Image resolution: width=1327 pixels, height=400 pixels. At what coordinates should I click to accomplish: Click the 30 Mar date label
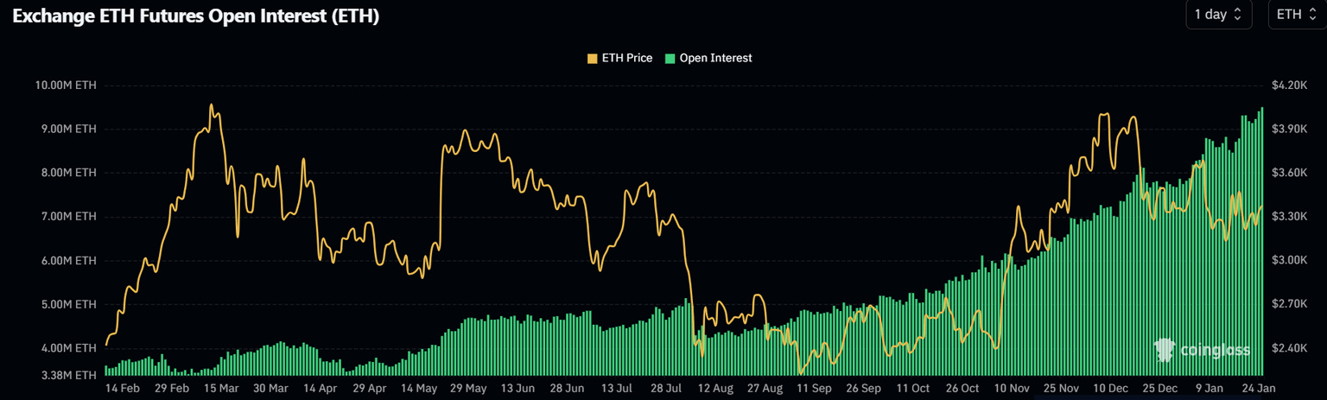click(270, 389)
